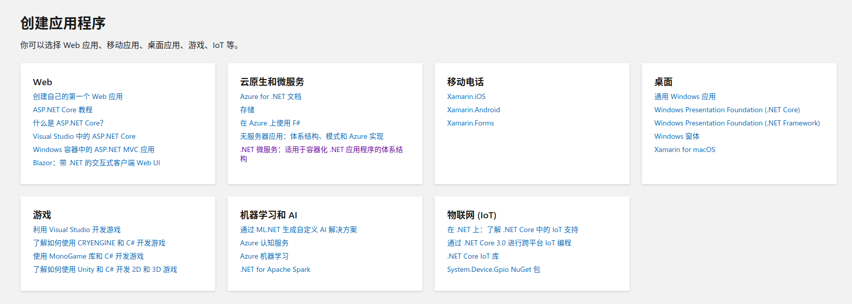Open '利用 Visual Studio 开发游戏' link
Screen dimensions: 852x304
click(77, 230)
